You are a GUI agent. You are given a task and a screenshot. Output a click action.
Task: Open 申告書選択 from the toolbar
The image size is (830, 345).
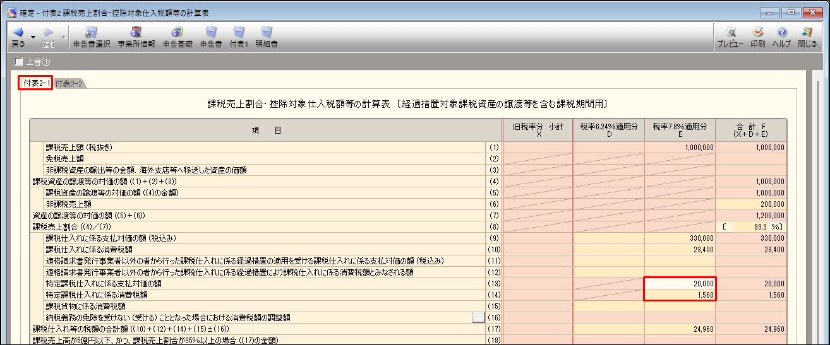[x=92, y=33]
